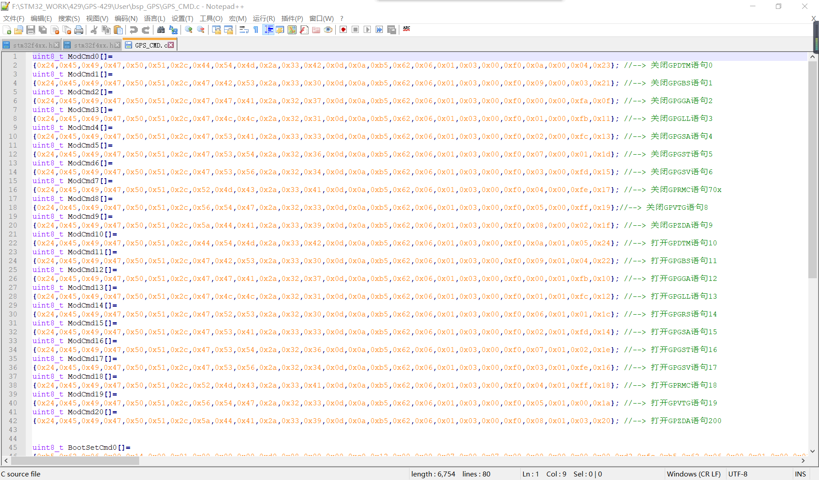Zoom out with the magnifier minus icon
Viewport: 819px width, 480px height.
click(201, 30)
